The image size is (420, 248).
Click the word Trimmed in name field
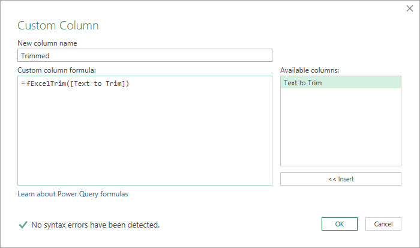point(35,55)
